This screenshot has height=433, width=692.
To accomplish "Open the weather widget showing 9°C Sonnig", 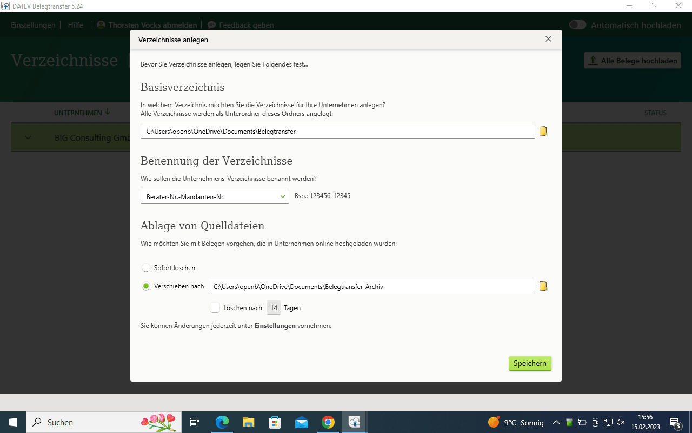I will 516,422.
